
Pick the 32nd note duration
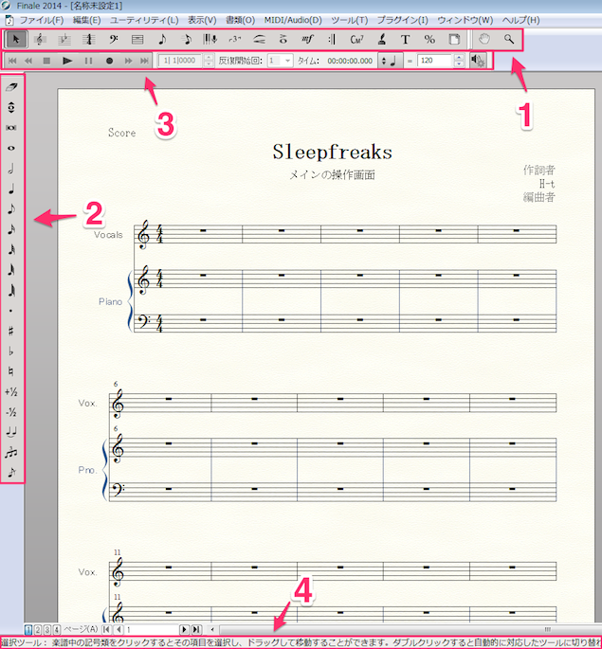tap(11, 249)
